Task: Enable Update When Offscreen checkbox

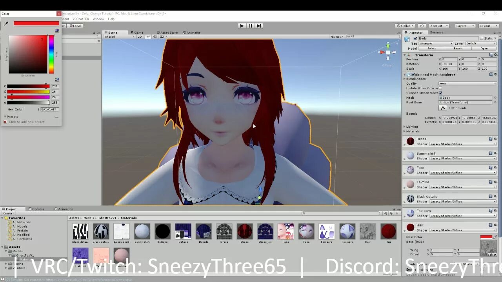Action: [440, 88]
